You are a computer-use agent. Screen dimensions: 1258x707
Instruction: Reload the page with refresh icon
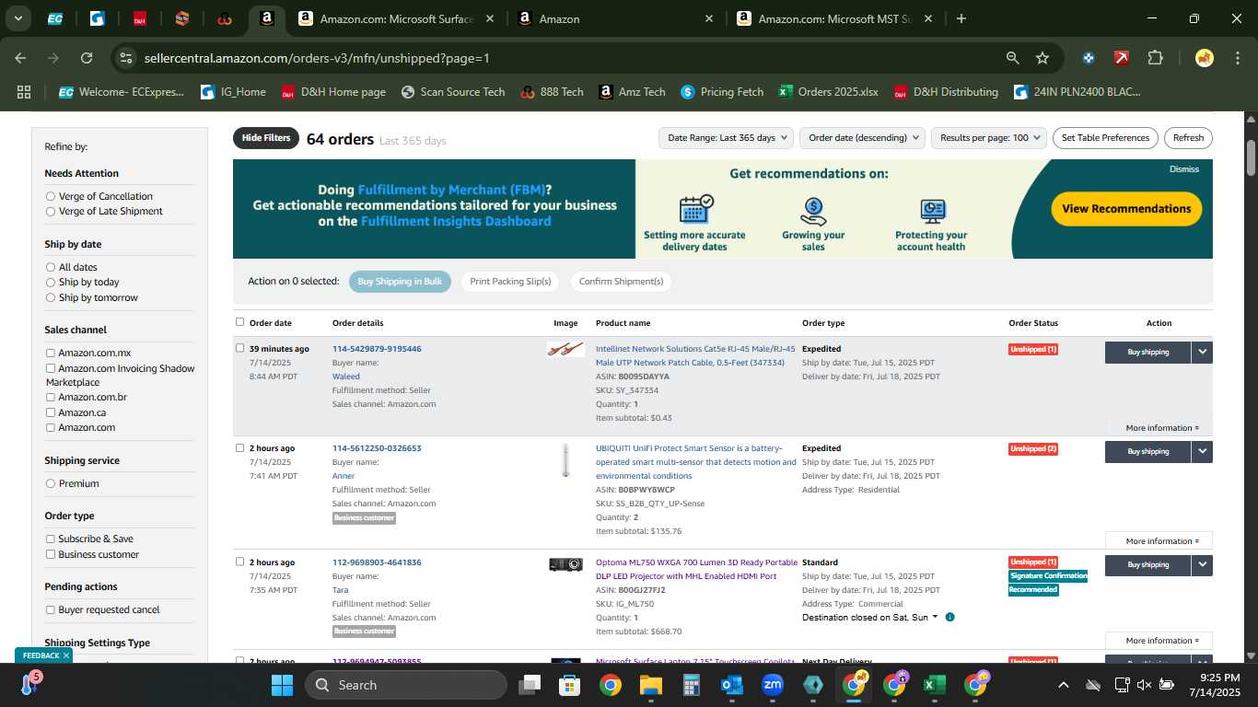87,58
